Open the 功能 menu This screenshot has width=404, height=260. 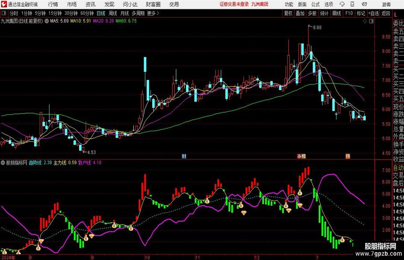coord(289,4)
